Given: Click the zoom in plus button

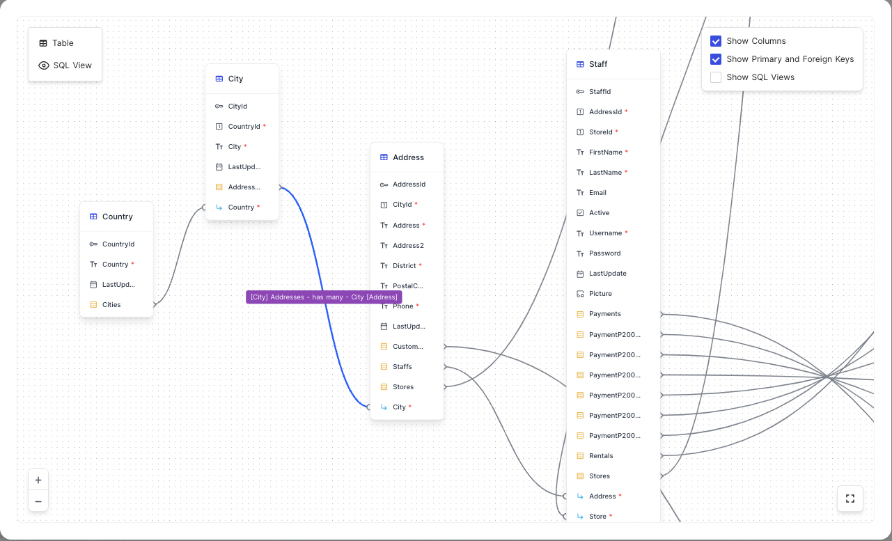Looking at the screenshot, I should click(x=38, y=480).
